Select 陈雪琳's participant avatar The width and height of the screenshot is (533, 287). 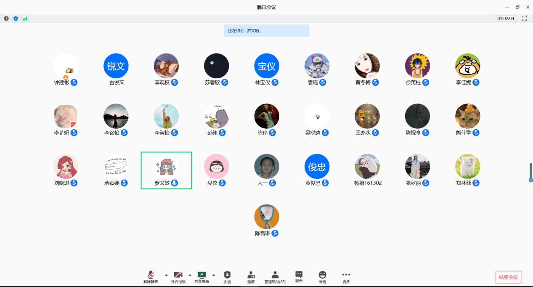[267, 217]
